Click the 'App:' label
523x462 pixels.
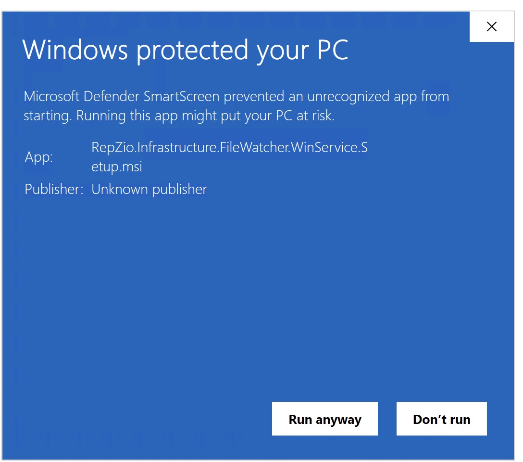[38, 157]
